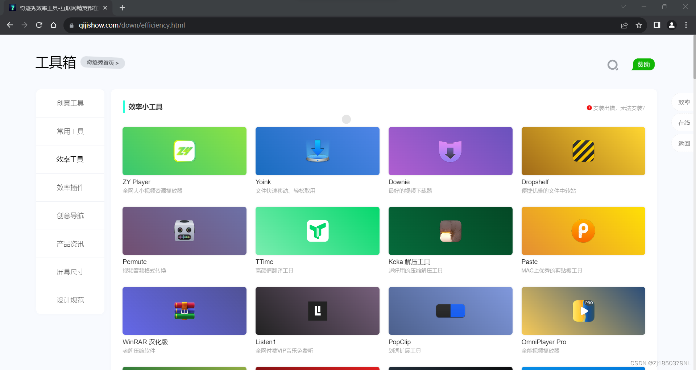Click the browser forward arrow
Image resolution: width=696 pixels, height=370 pixels.
(24, 25)
